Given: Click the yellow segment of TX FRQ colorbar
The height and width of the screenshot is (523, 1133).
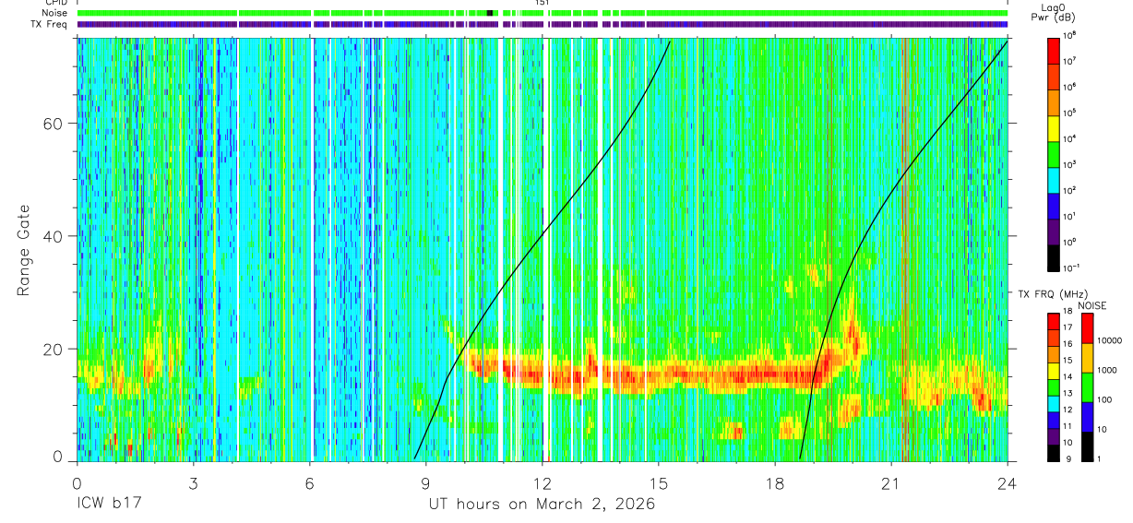Looking at the screenshot, I should (1054, 370).
